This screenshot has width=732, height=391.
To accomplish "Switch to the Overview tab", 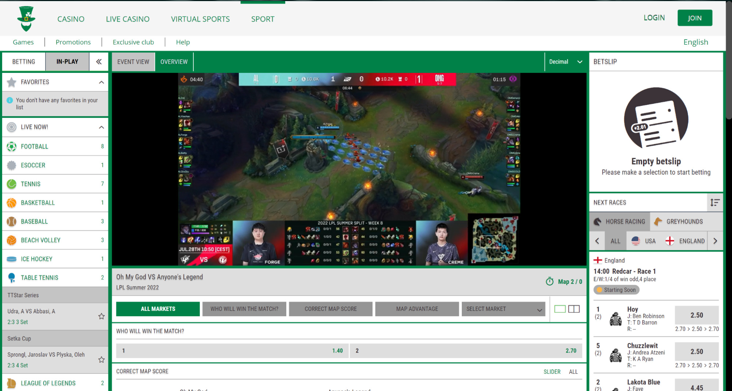I will tap(174, 62).
